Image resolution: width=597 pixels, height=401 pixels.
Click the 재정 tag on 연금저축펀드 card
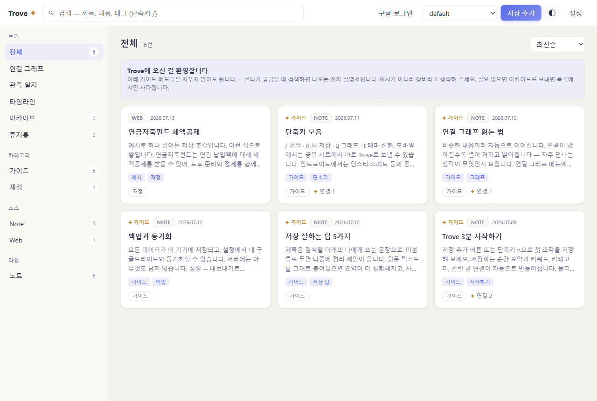(x=156, y=178)
